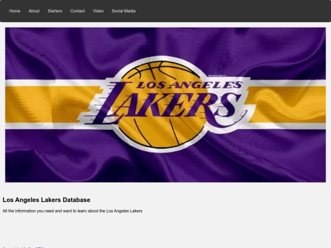Open the Contact page link

(77, 11)
